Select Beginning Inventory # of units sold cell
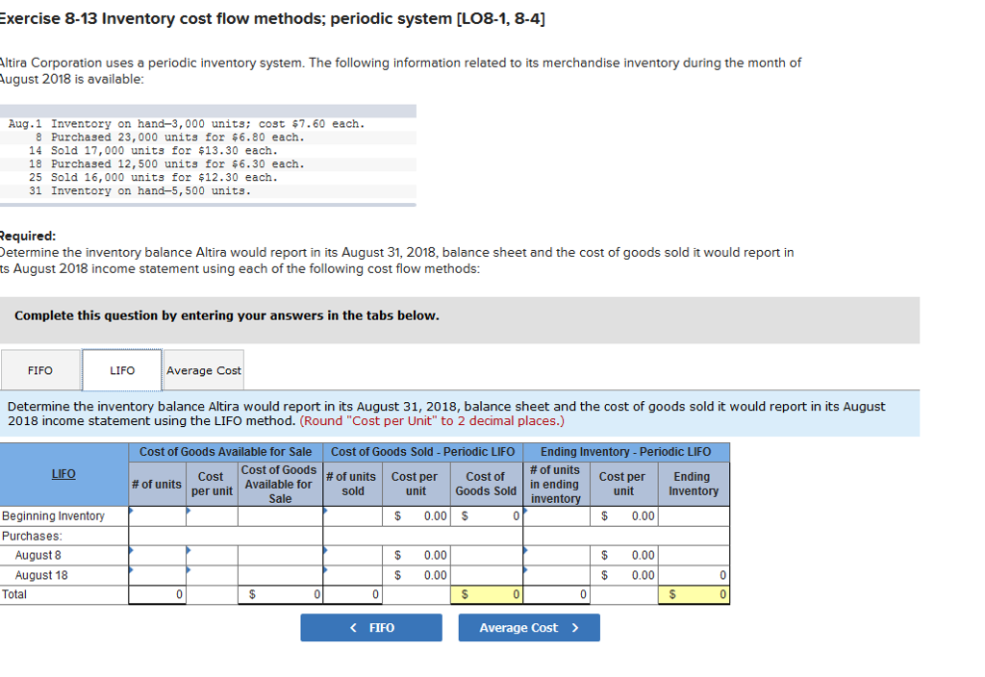Image resolution: width=985 pixels, height=677 pixels. point(352,516)
